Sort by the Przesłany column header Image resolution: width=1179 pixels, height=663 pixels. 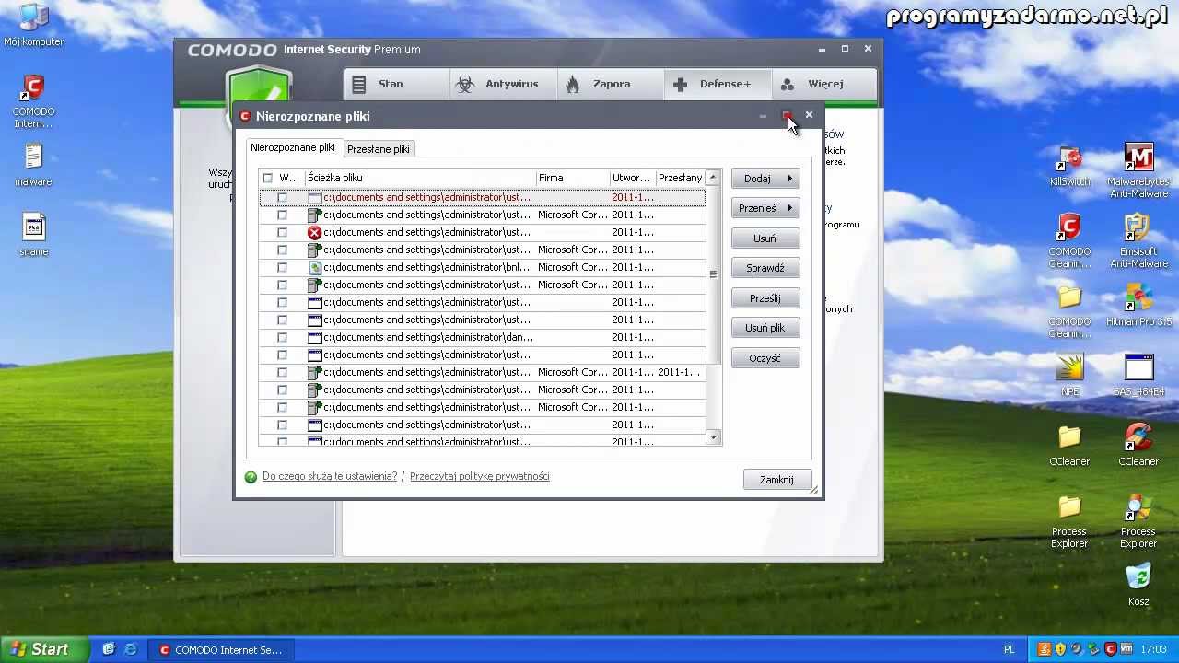coord(680,178)
